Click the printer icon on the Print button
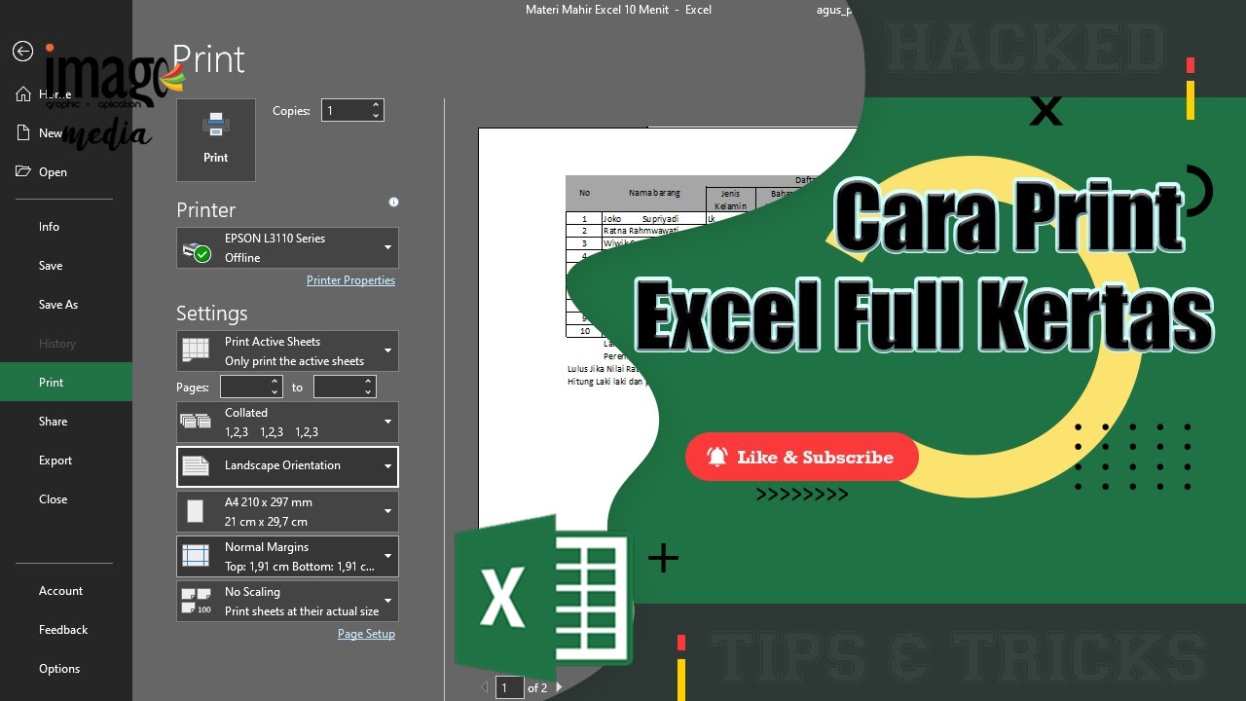 click(215, 125)
